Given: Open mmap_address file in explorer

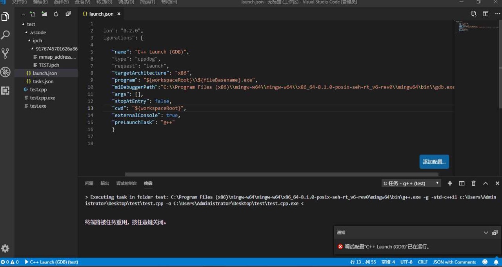Looking at the screenshot, I should pyautogui.click(x=57, y=57).
